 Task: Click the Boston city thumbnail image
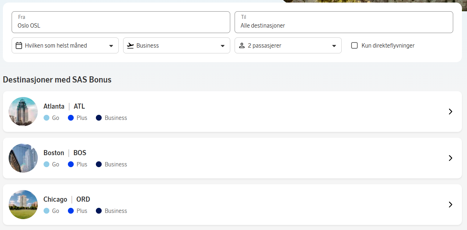tap(23, 158)
